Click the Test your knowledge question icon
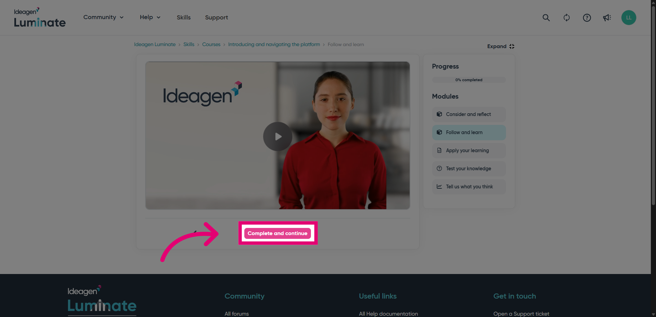656x317 pixels. tap(439, 169)
